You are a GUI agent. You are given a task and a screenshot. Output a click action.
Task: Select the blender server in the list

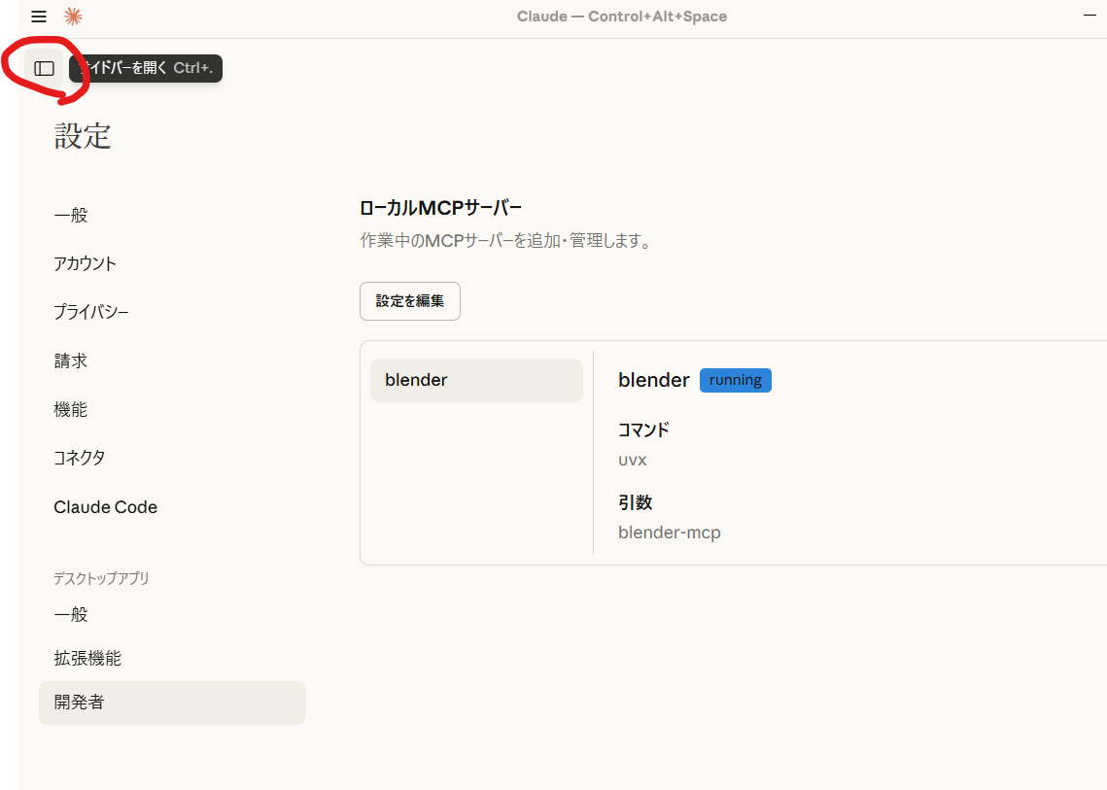(x=476, y=381)
